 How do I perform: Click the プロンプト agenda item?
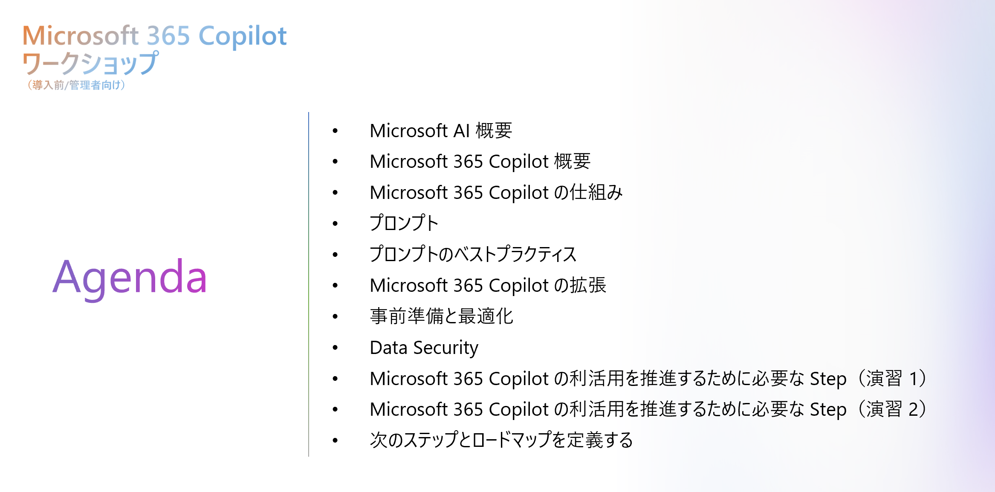[x=404, y=223]
